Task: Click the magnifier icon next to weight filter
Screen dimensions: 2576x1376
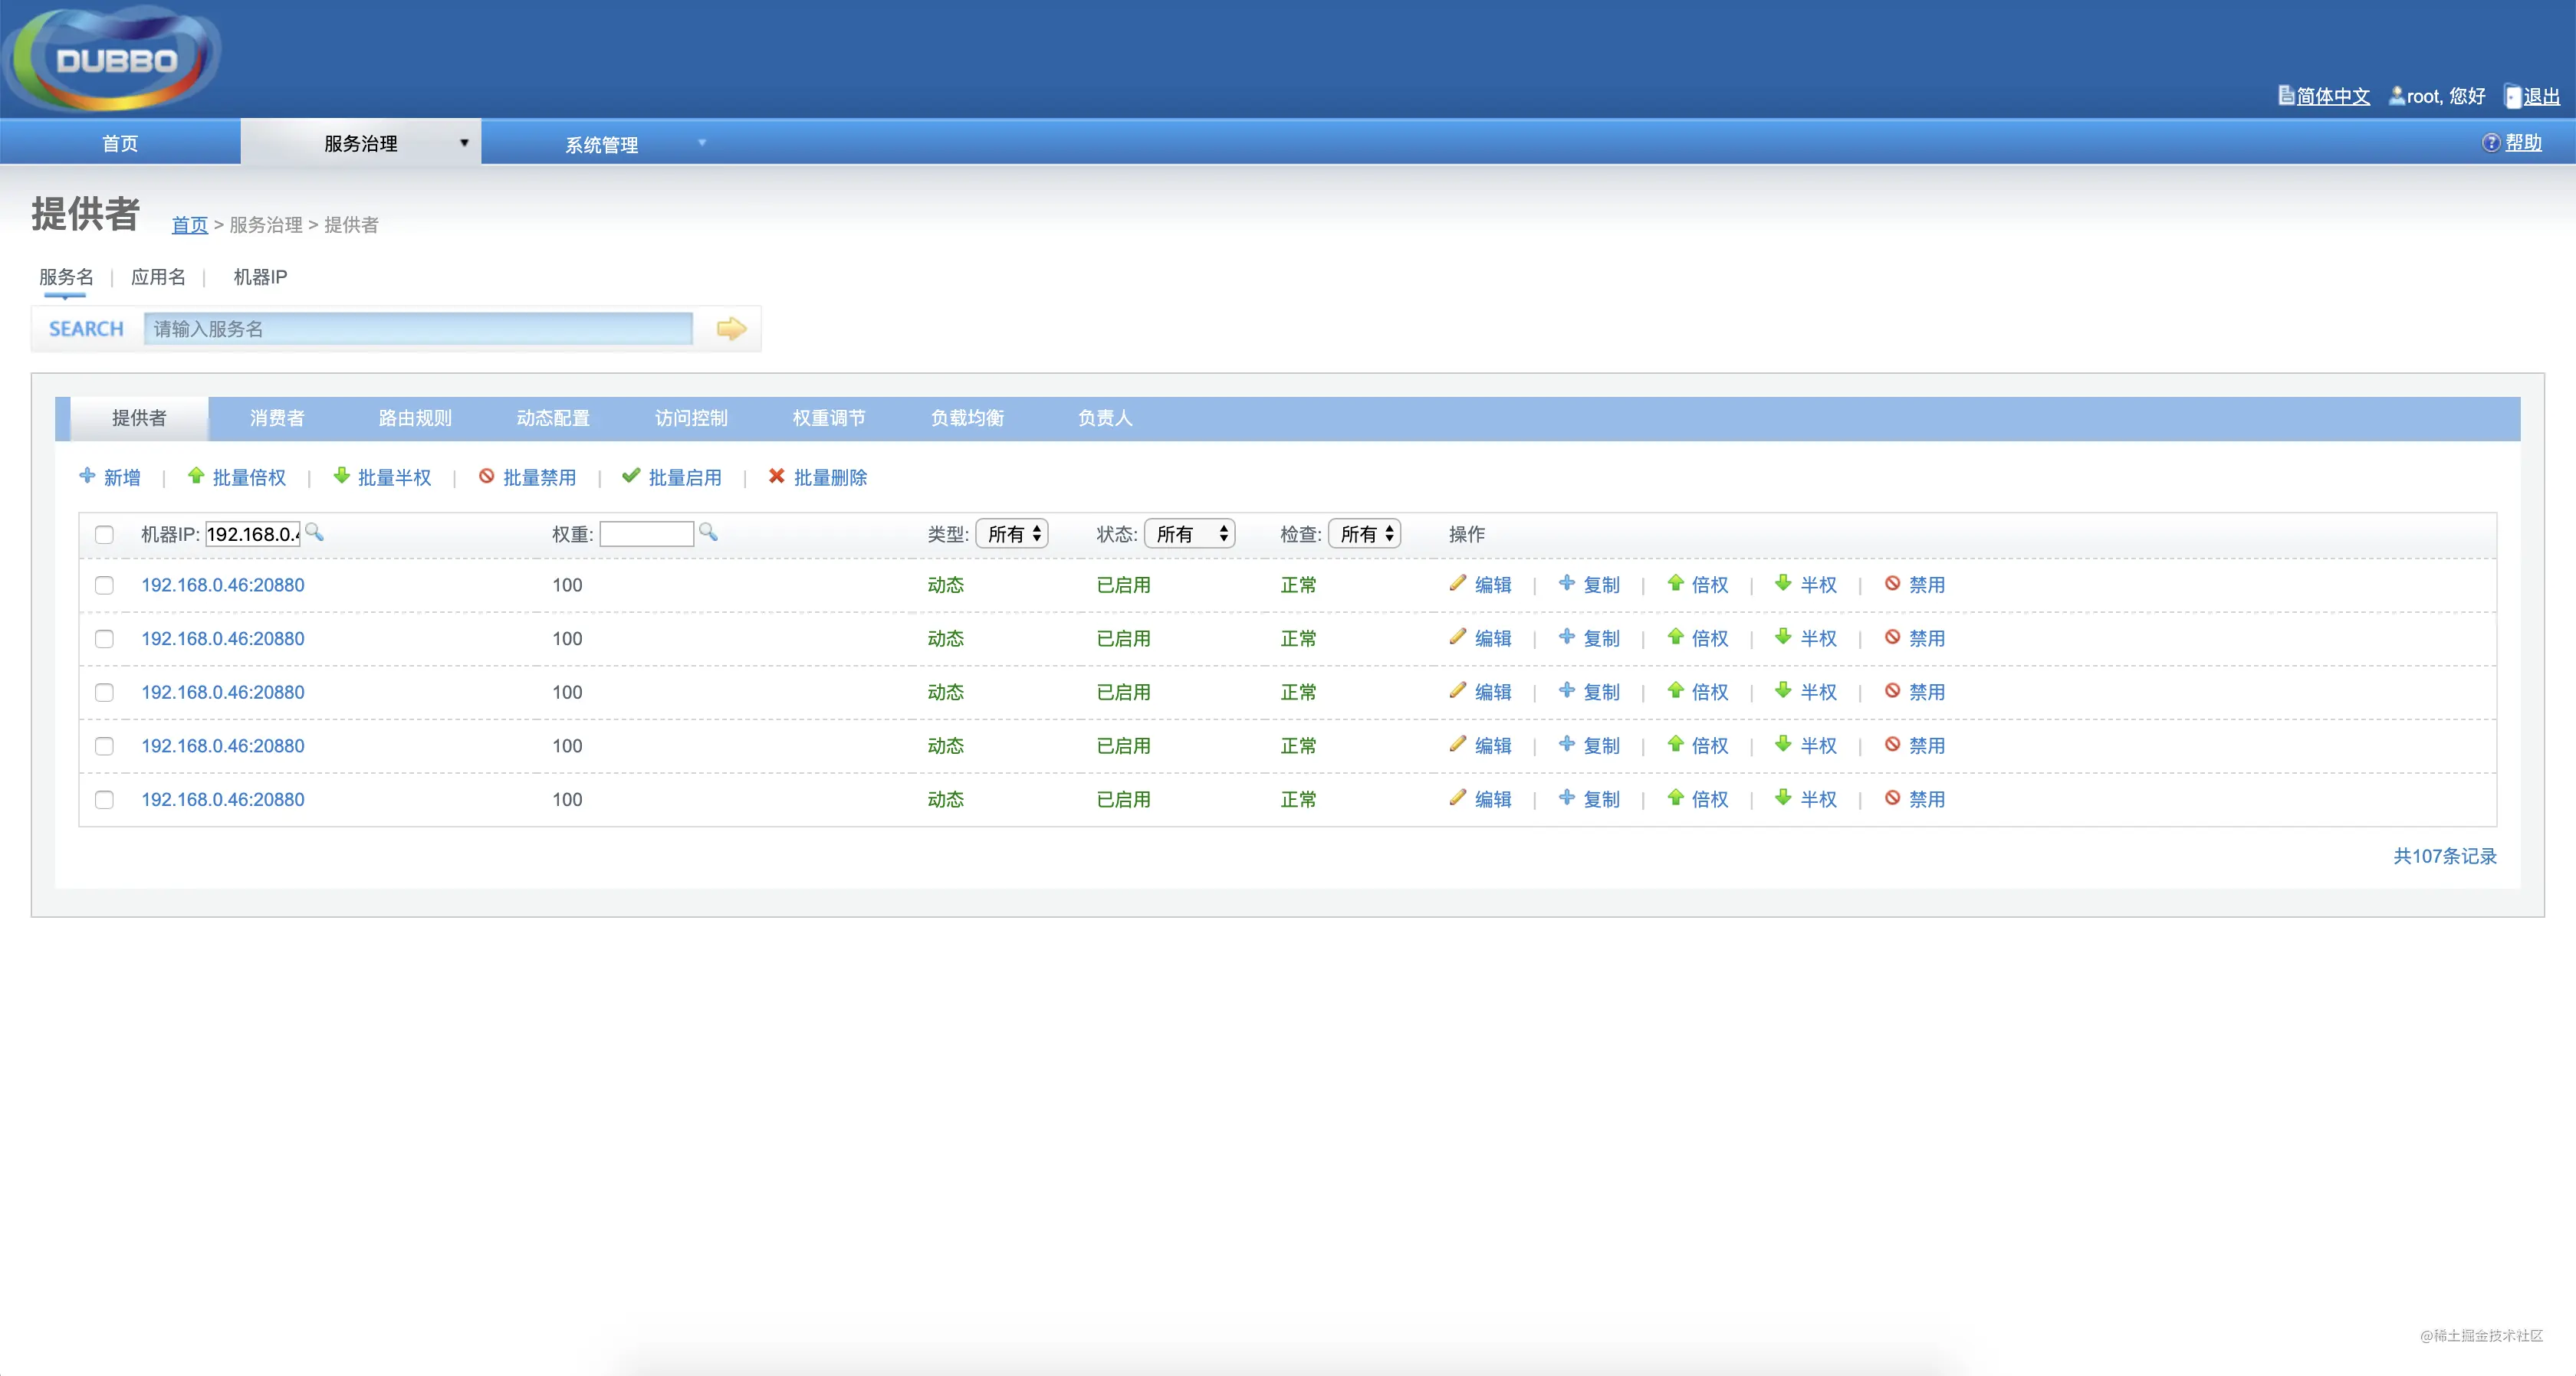Action: [x=708, y=532]
